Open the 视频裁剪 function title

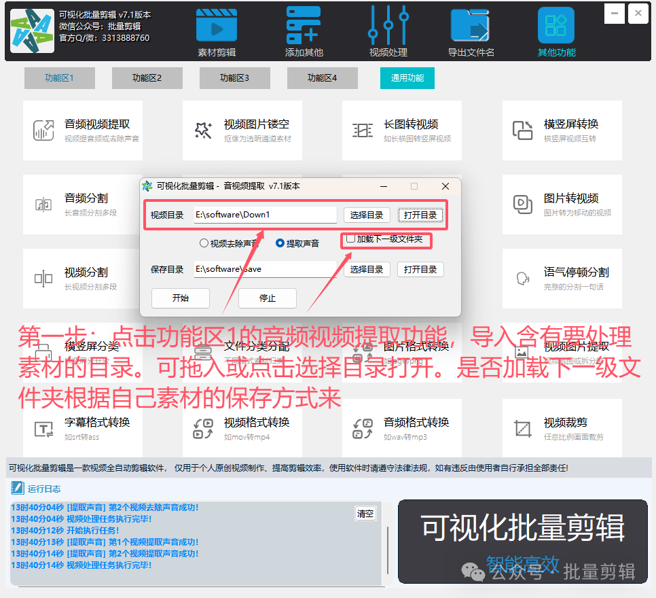[x=565, y=423]
